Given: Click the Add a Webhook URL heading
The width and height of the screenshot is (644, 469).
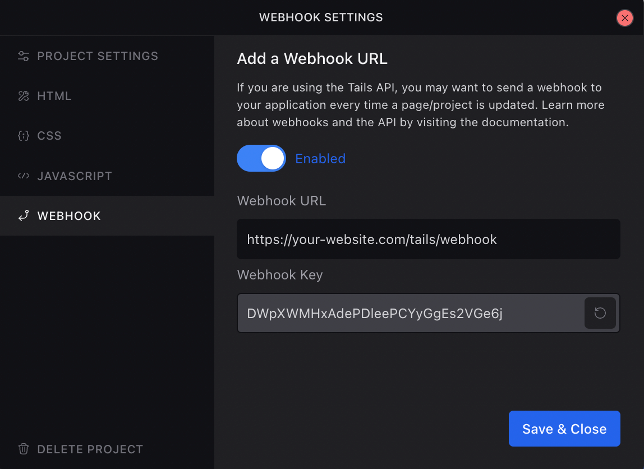Looking at the screenshot, I should [x=312, y=58].
